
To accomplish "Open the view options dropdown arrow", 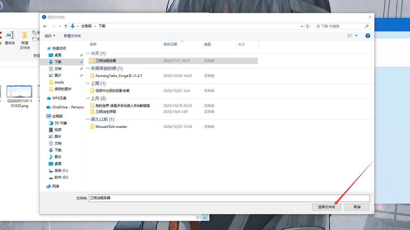I will [x=356, y=36].
